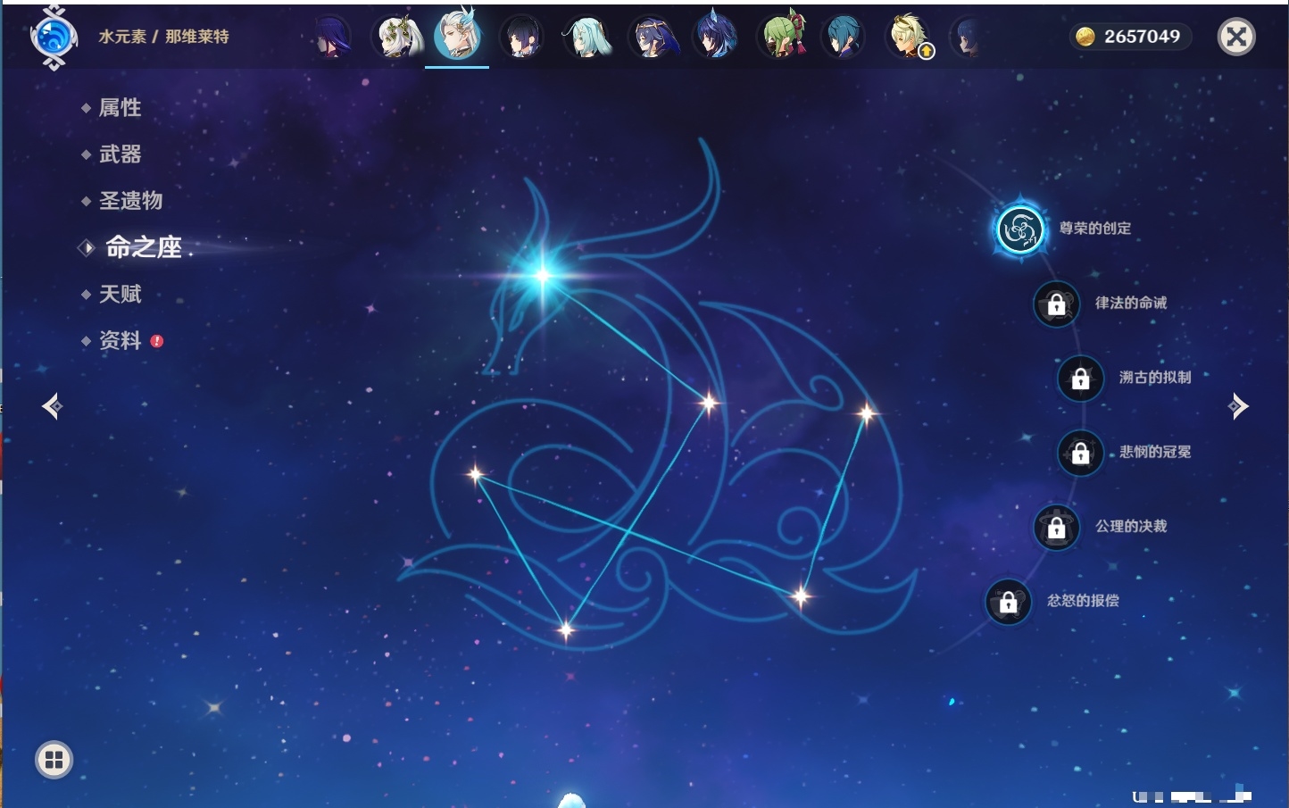Screen dimensions: 1289x808
Task: Click the 溯古的拟制 label text
Action: [x=1155, y=377]
